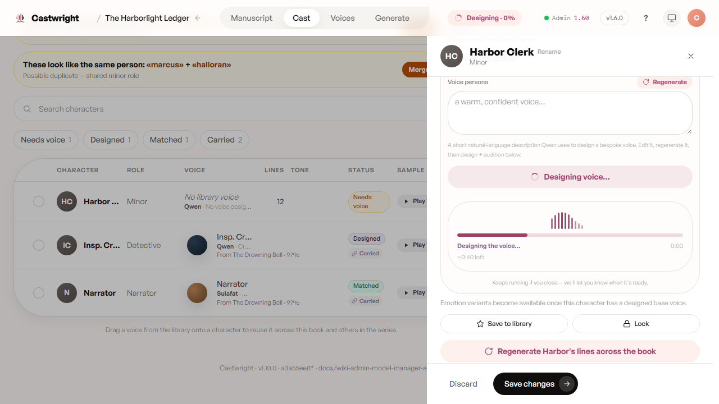This screenshot has width=719, height=404.
Task: Click the Matched status badge for Narrator
Action: (366, 286)
